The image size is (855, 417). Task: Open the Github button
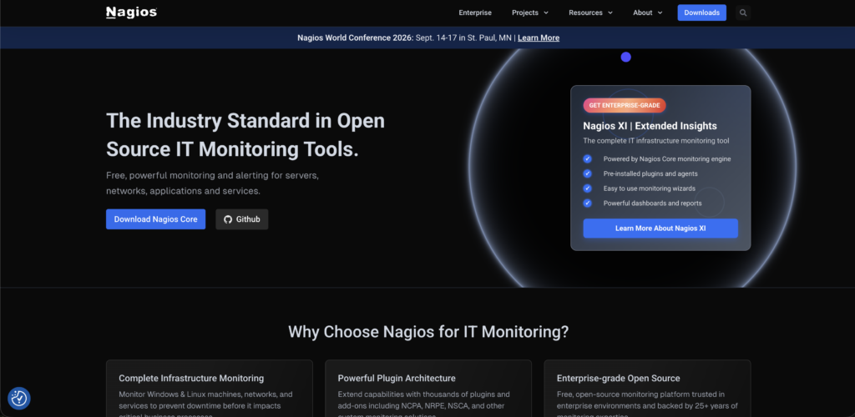tap(241, 219)
